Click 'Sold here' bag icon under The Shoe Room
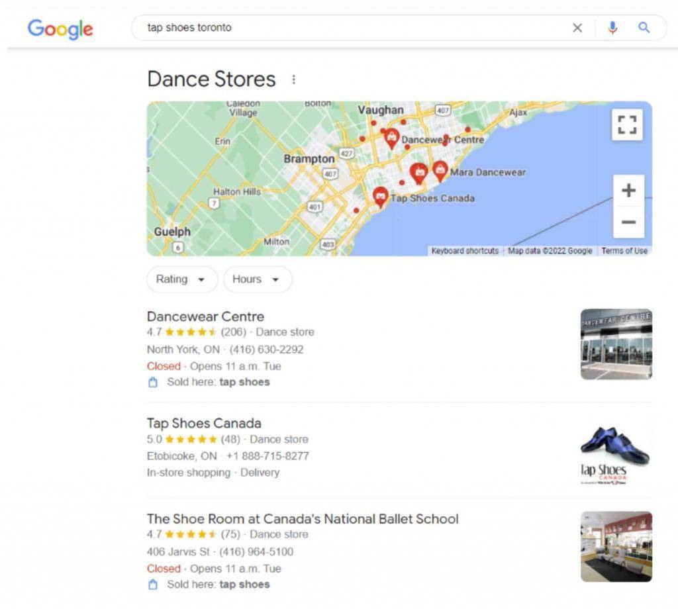The width and height of the screenshot is (678, 613). 153,585
